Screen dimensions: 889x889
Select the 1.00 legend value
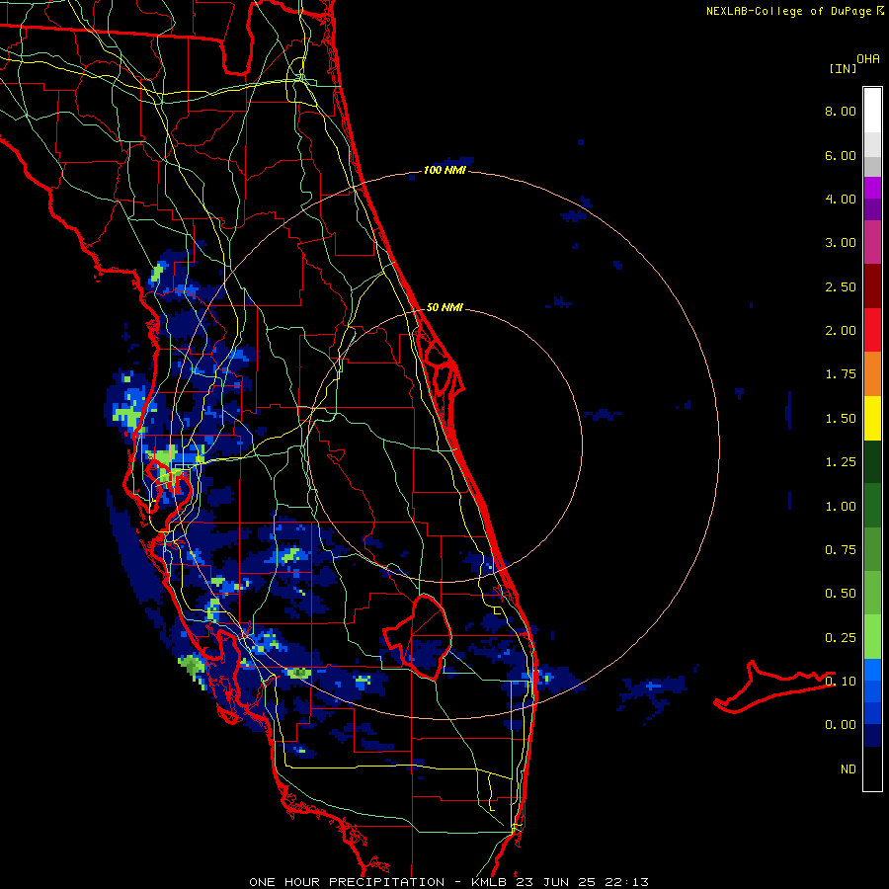(841, 507)
